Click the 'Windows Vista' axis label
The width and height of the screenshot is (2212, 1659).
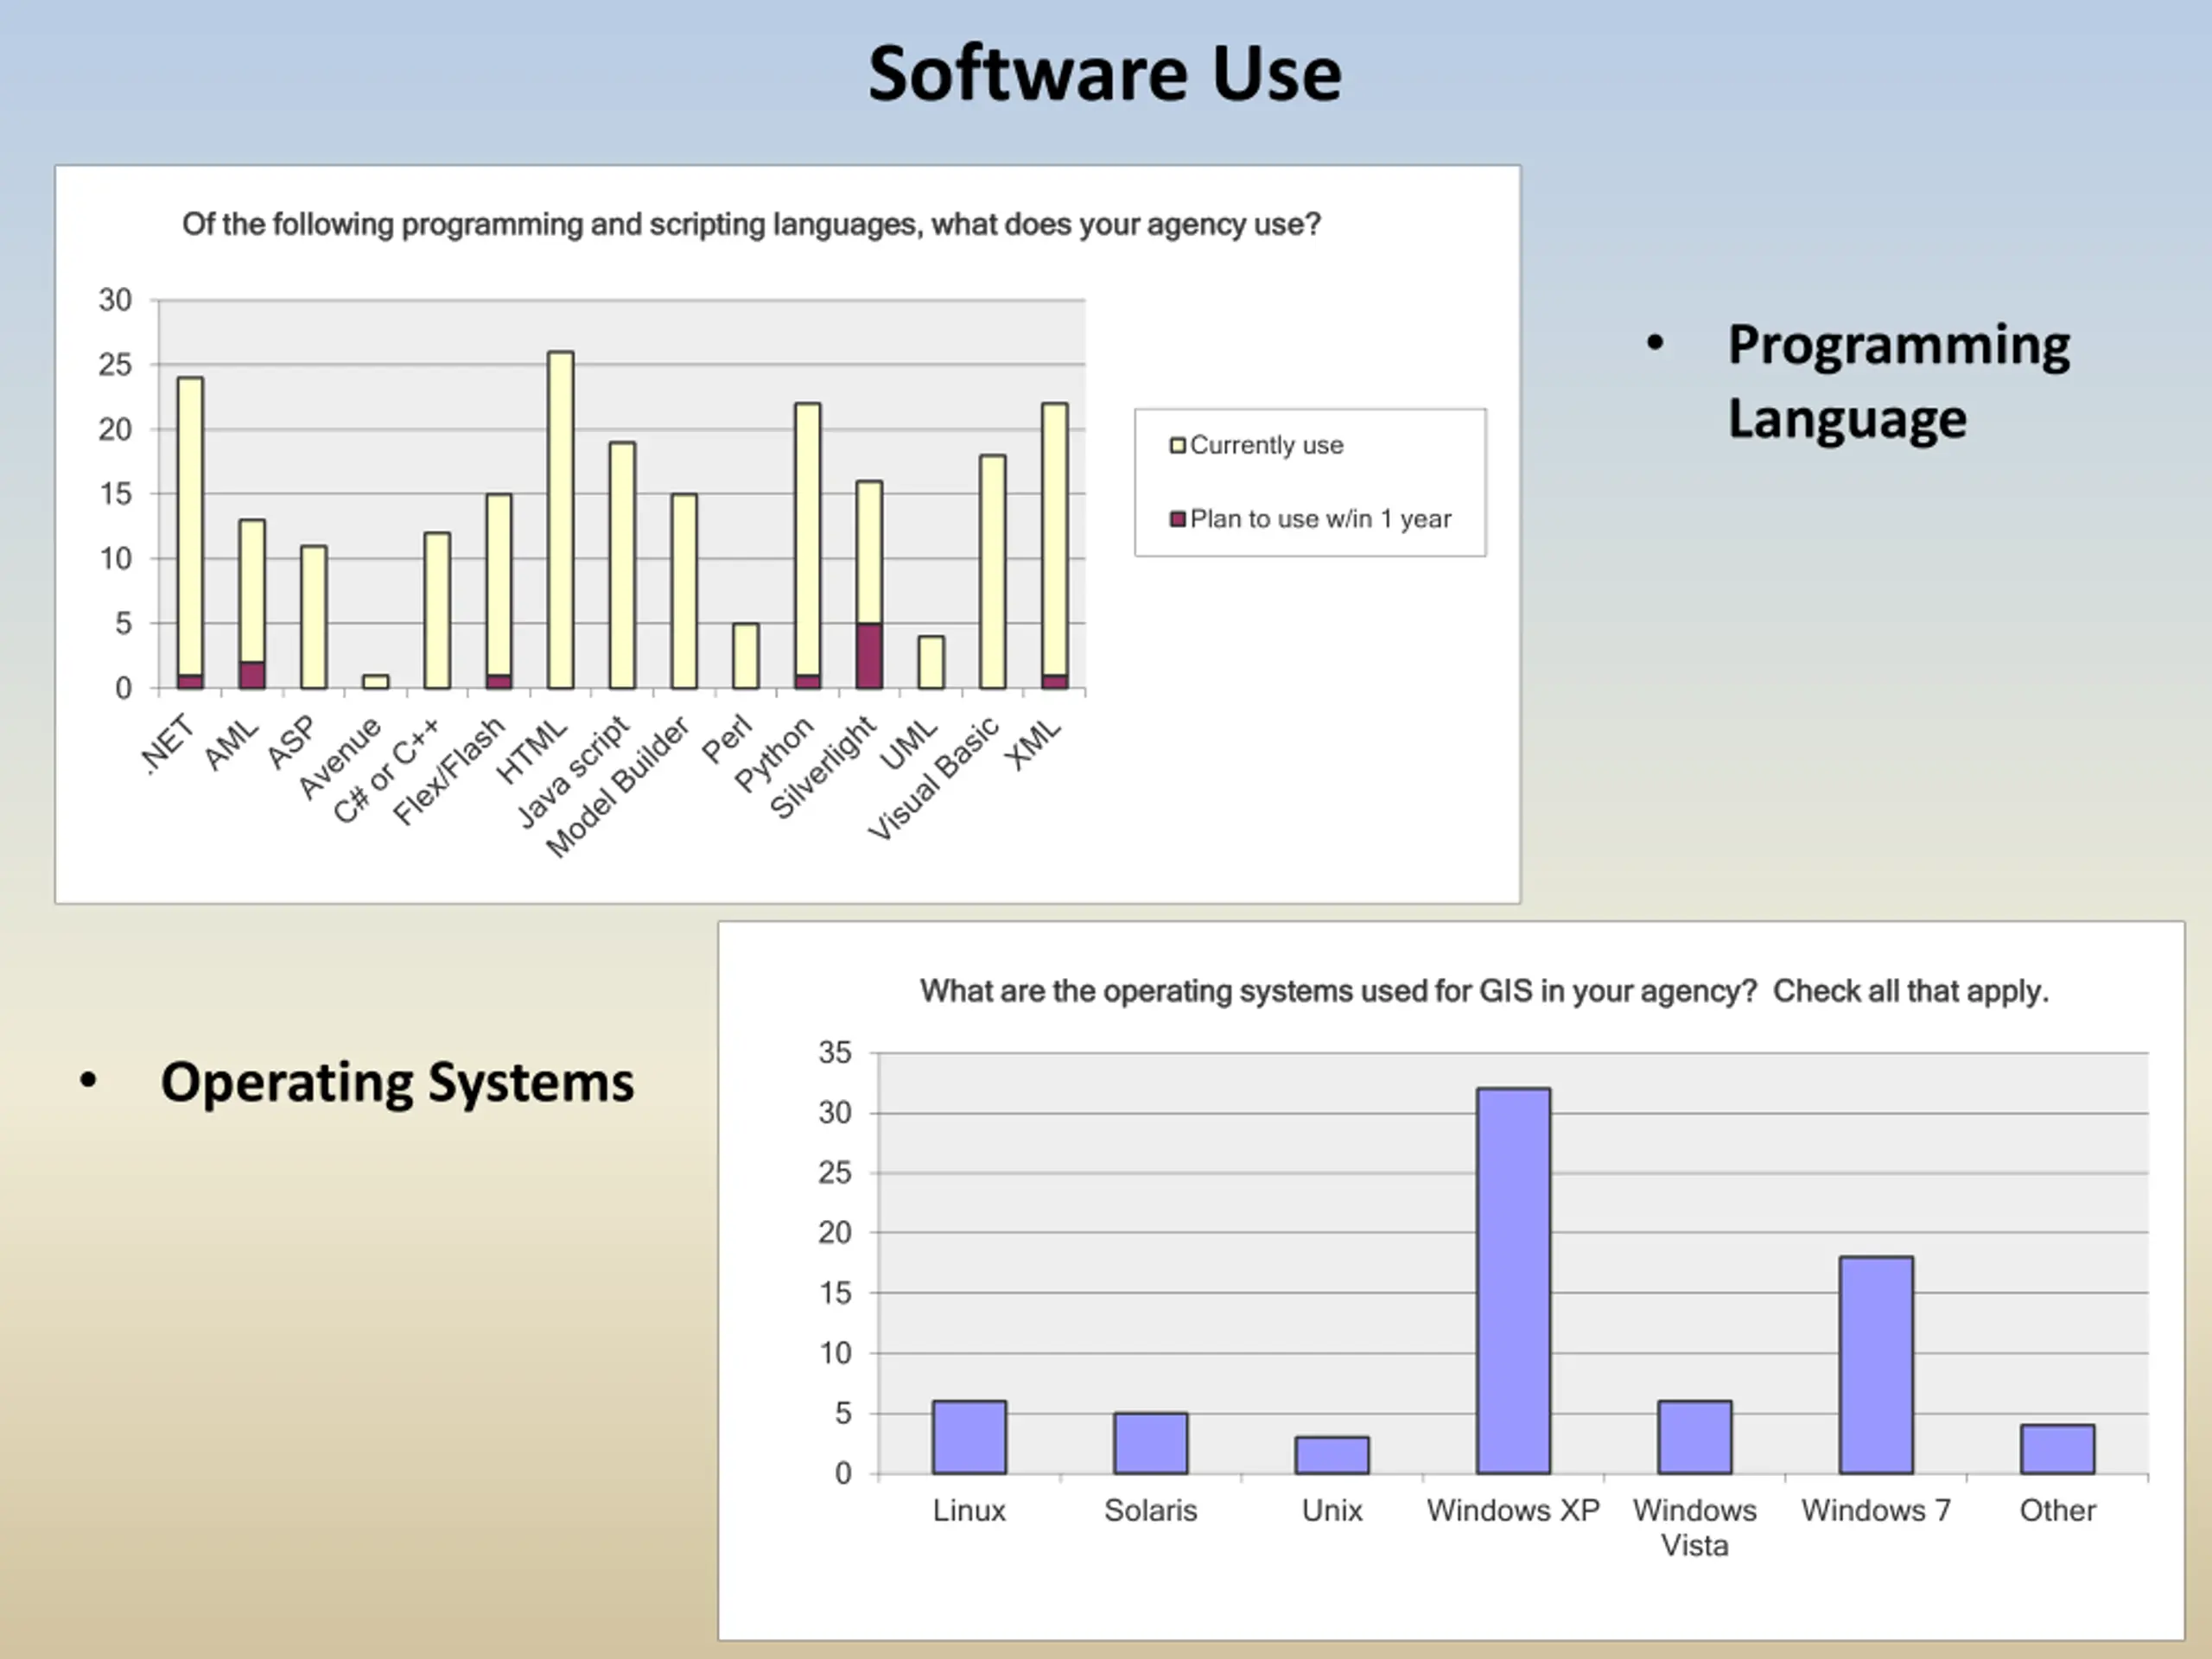[x=1695, y=1527]
